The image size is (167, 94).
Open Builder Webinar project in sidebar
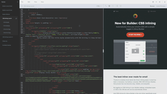(x=6, y=14)
